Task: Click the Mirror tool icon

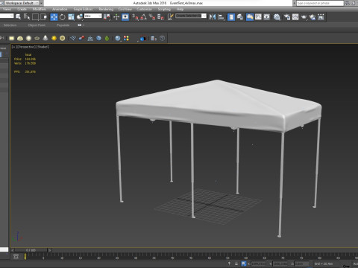Action: coord(213,17)
